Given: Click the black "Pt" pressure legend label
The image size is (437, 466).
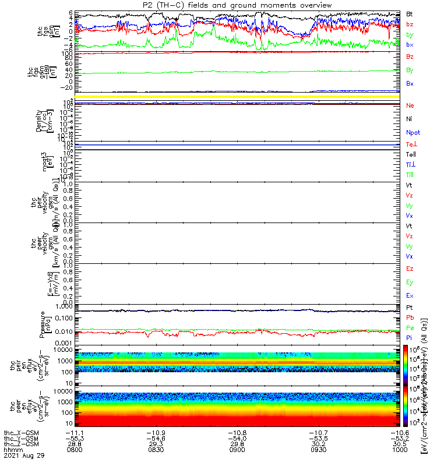Looking at the screenshot, I should click(410, 308).
